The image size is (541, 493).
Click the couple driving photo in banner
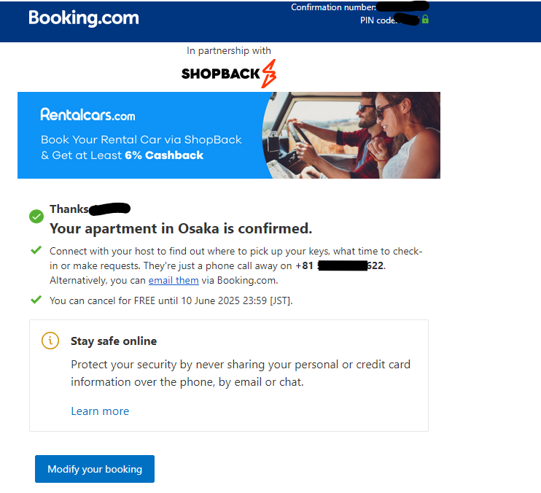pos(351,135)
